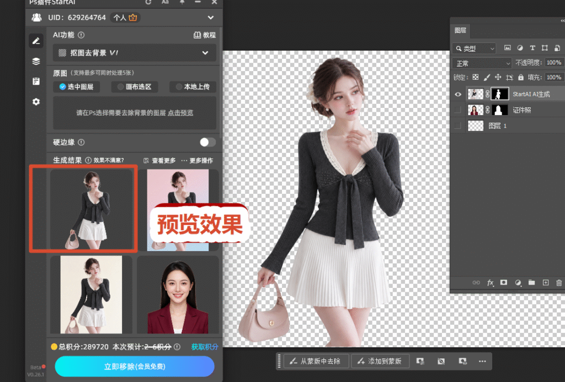Open 更多操作 menu
The image size is (565, 382).
tap(197, 161)
